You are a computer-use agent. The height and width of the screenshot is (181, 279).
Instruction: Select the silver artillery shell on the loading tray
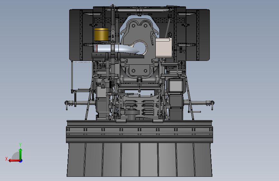116,49
